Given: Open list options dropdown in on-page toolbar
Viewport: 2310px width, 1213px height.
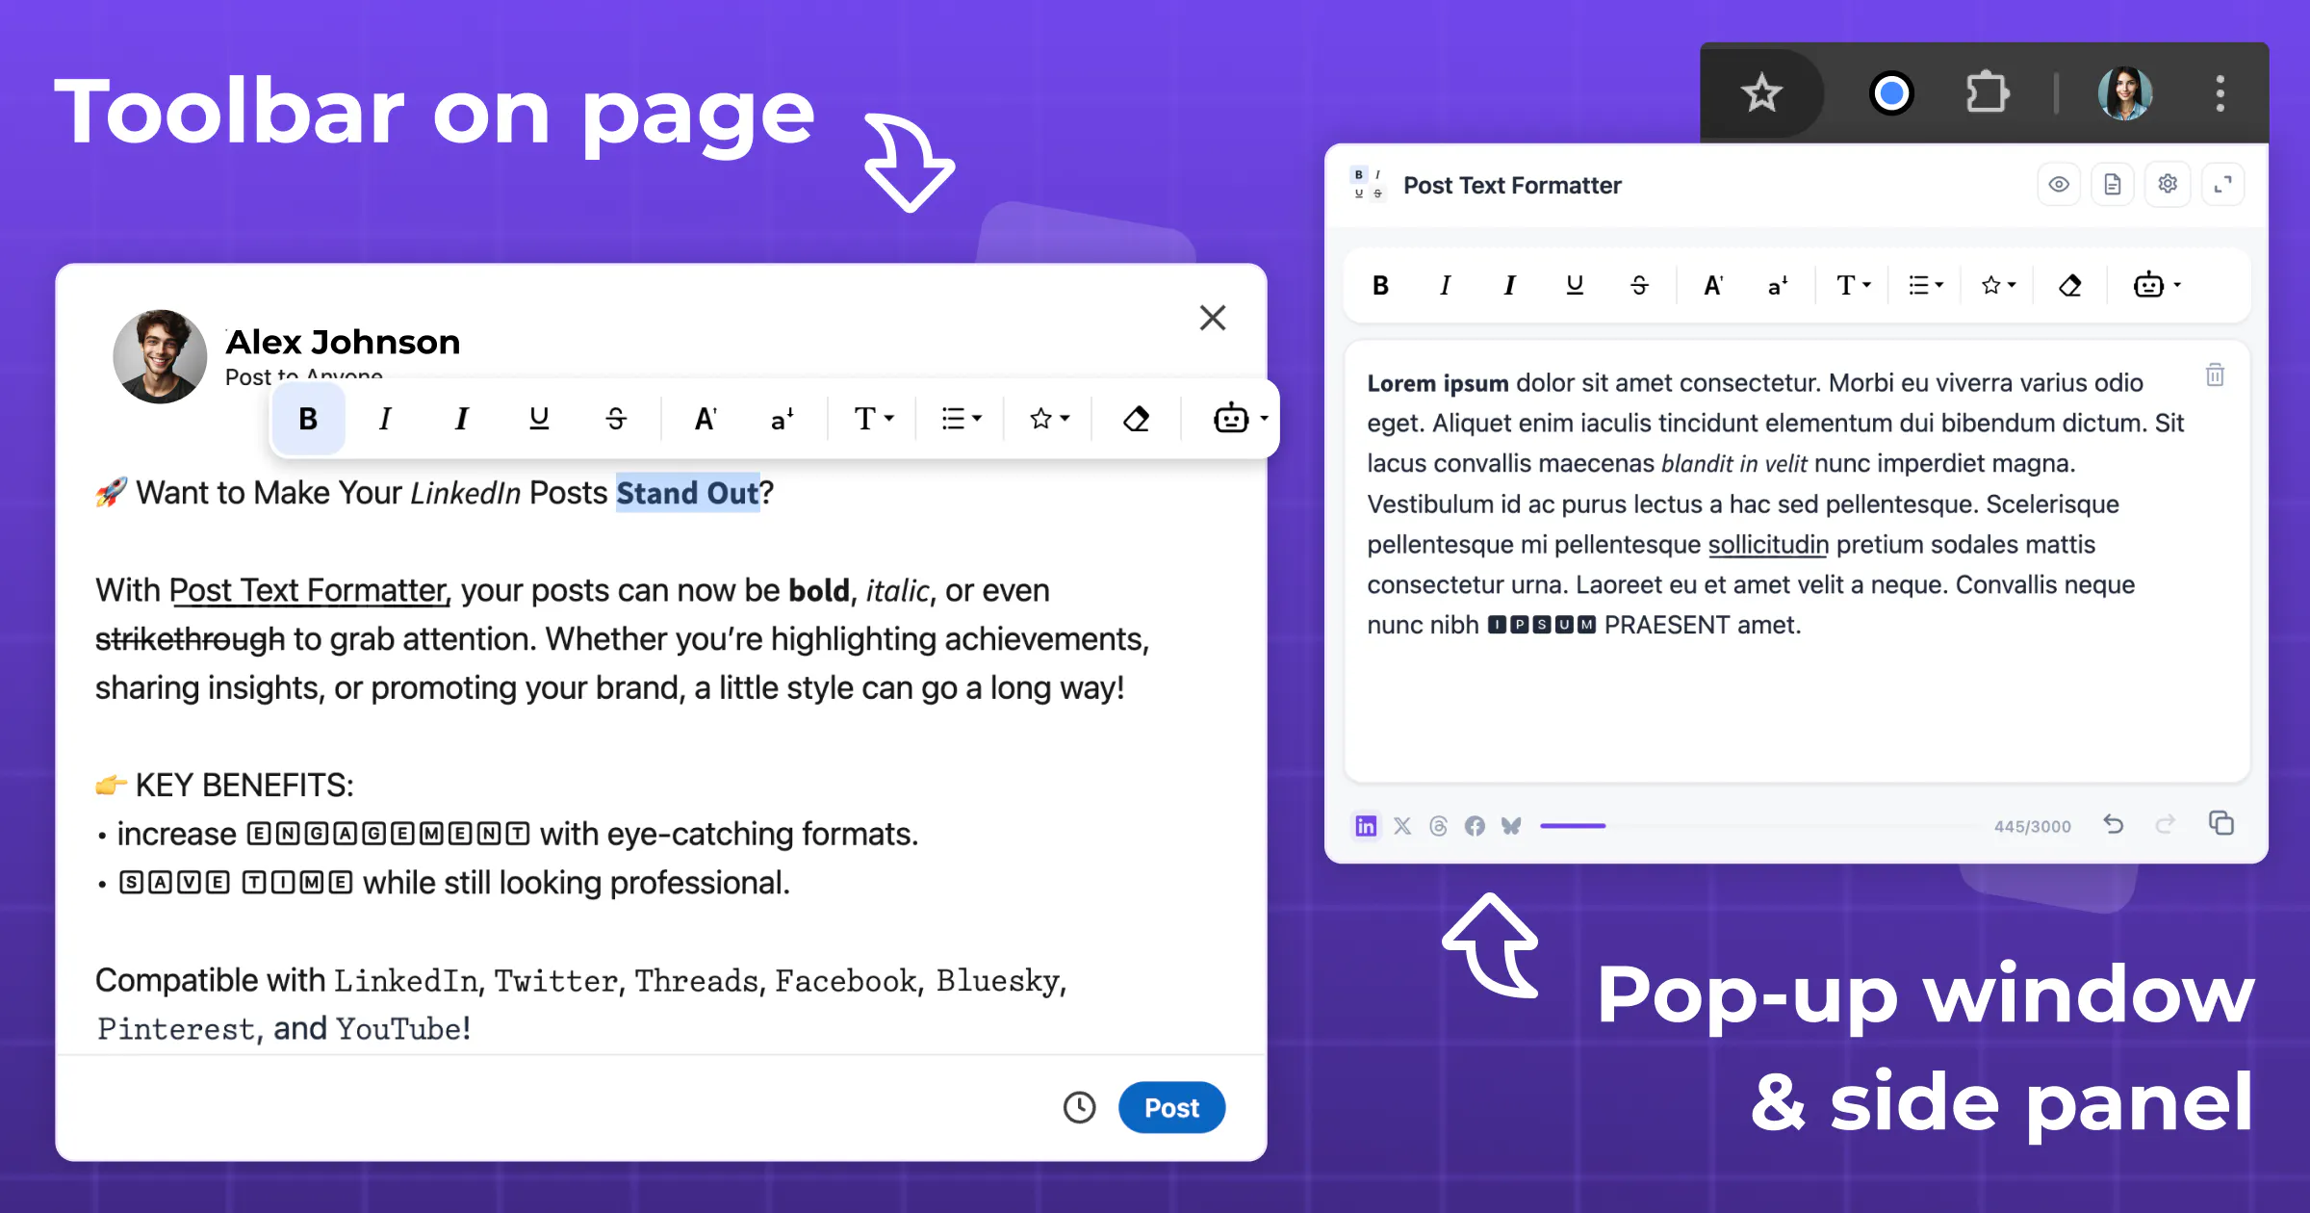Looking at the screenshot, I should (x=961, y=419).
